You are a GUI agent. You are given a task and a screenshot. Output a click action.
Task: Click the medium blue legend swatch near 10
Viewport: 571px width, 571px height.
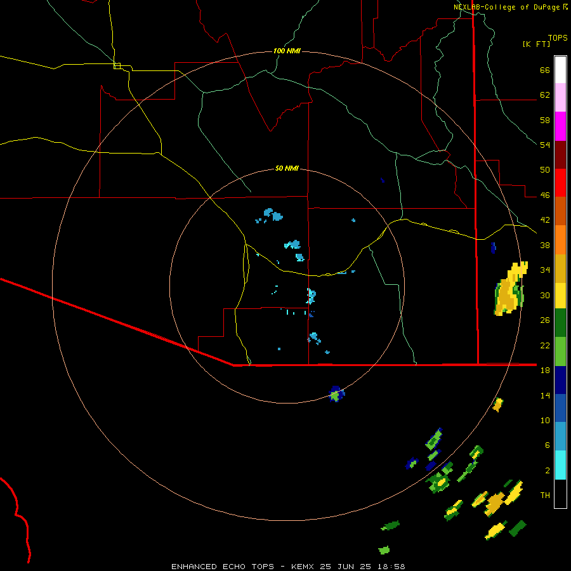pyautogui.click(x=560, y=408)
